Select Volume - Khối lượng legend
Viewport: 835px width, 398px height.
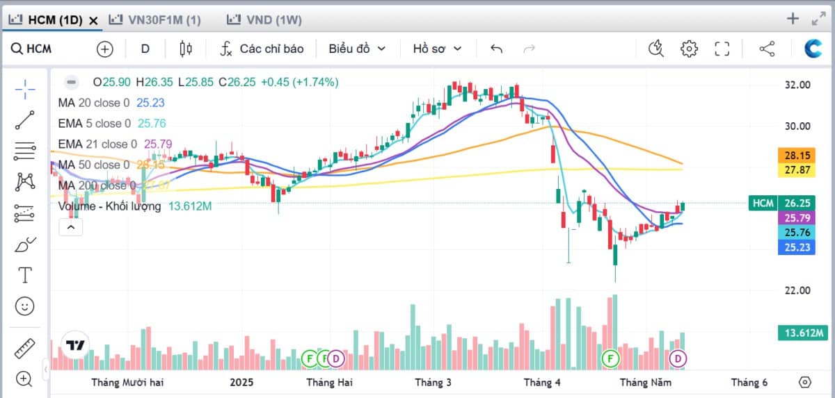135,206
